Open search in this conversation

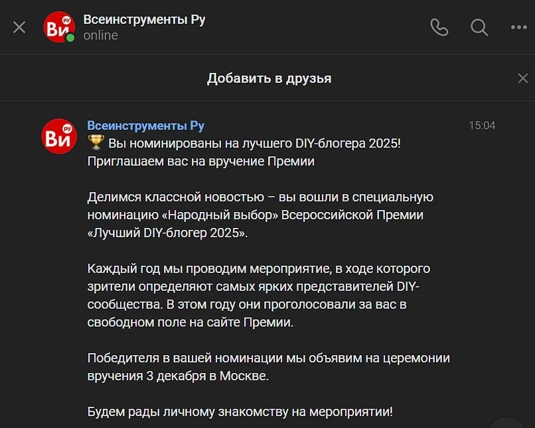click(479, 27)
